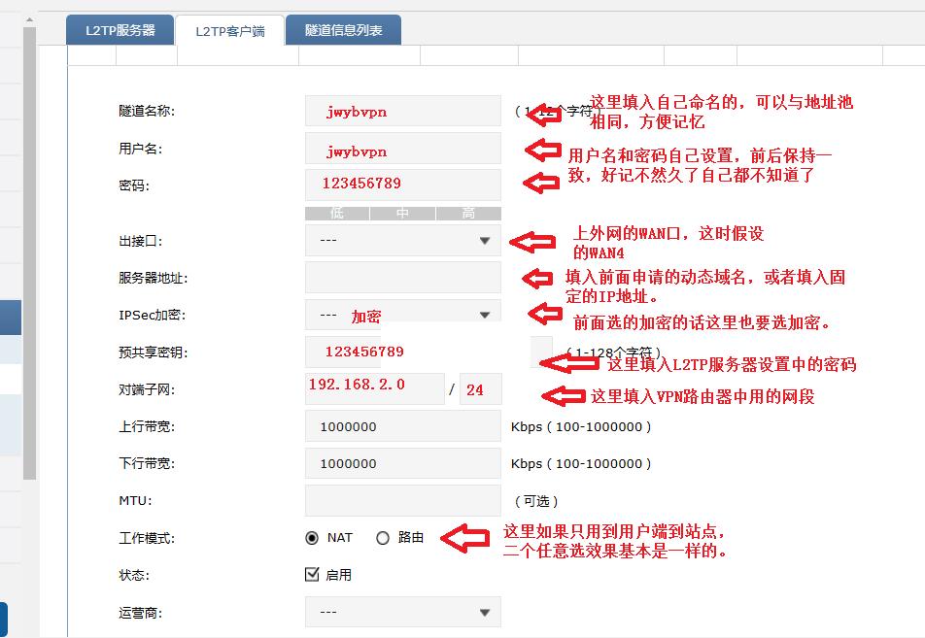Open the 运营商 dropdown
Screen dimensions: 925x638
[x=402, y=612]
